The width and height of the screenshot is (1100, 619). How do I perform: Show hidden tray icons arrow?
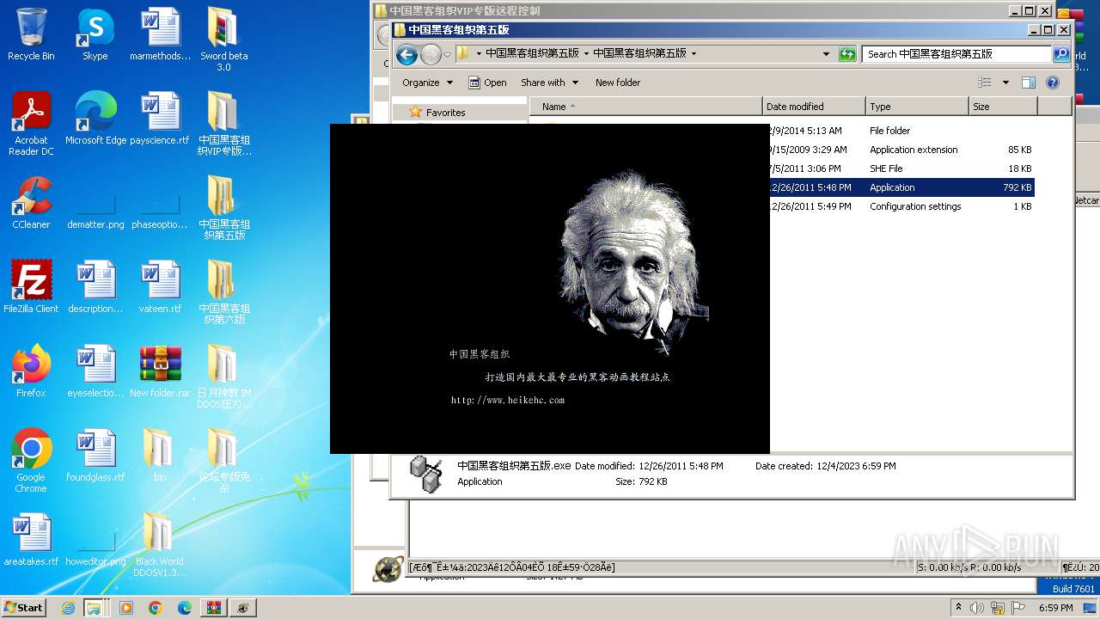[958, 608]
